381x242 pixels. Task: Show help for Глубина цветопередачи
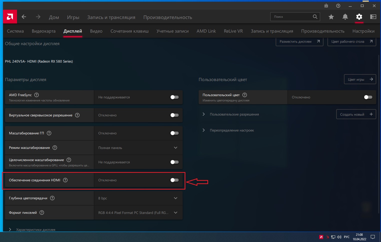coord(52,198)
